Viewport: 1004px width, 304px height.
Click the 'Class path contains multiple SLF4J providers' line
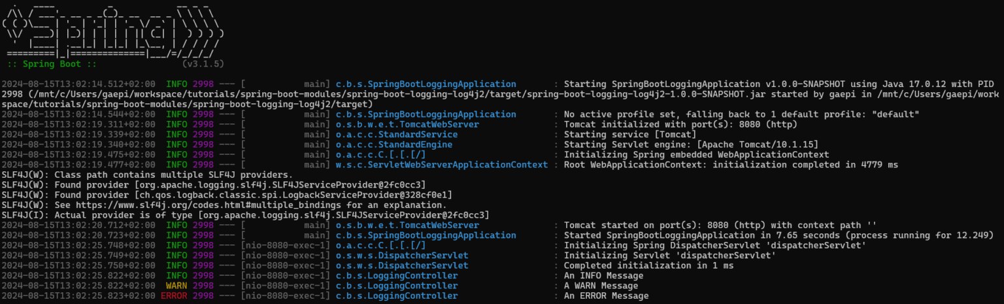pyautogui.click(x=147, y=175)
